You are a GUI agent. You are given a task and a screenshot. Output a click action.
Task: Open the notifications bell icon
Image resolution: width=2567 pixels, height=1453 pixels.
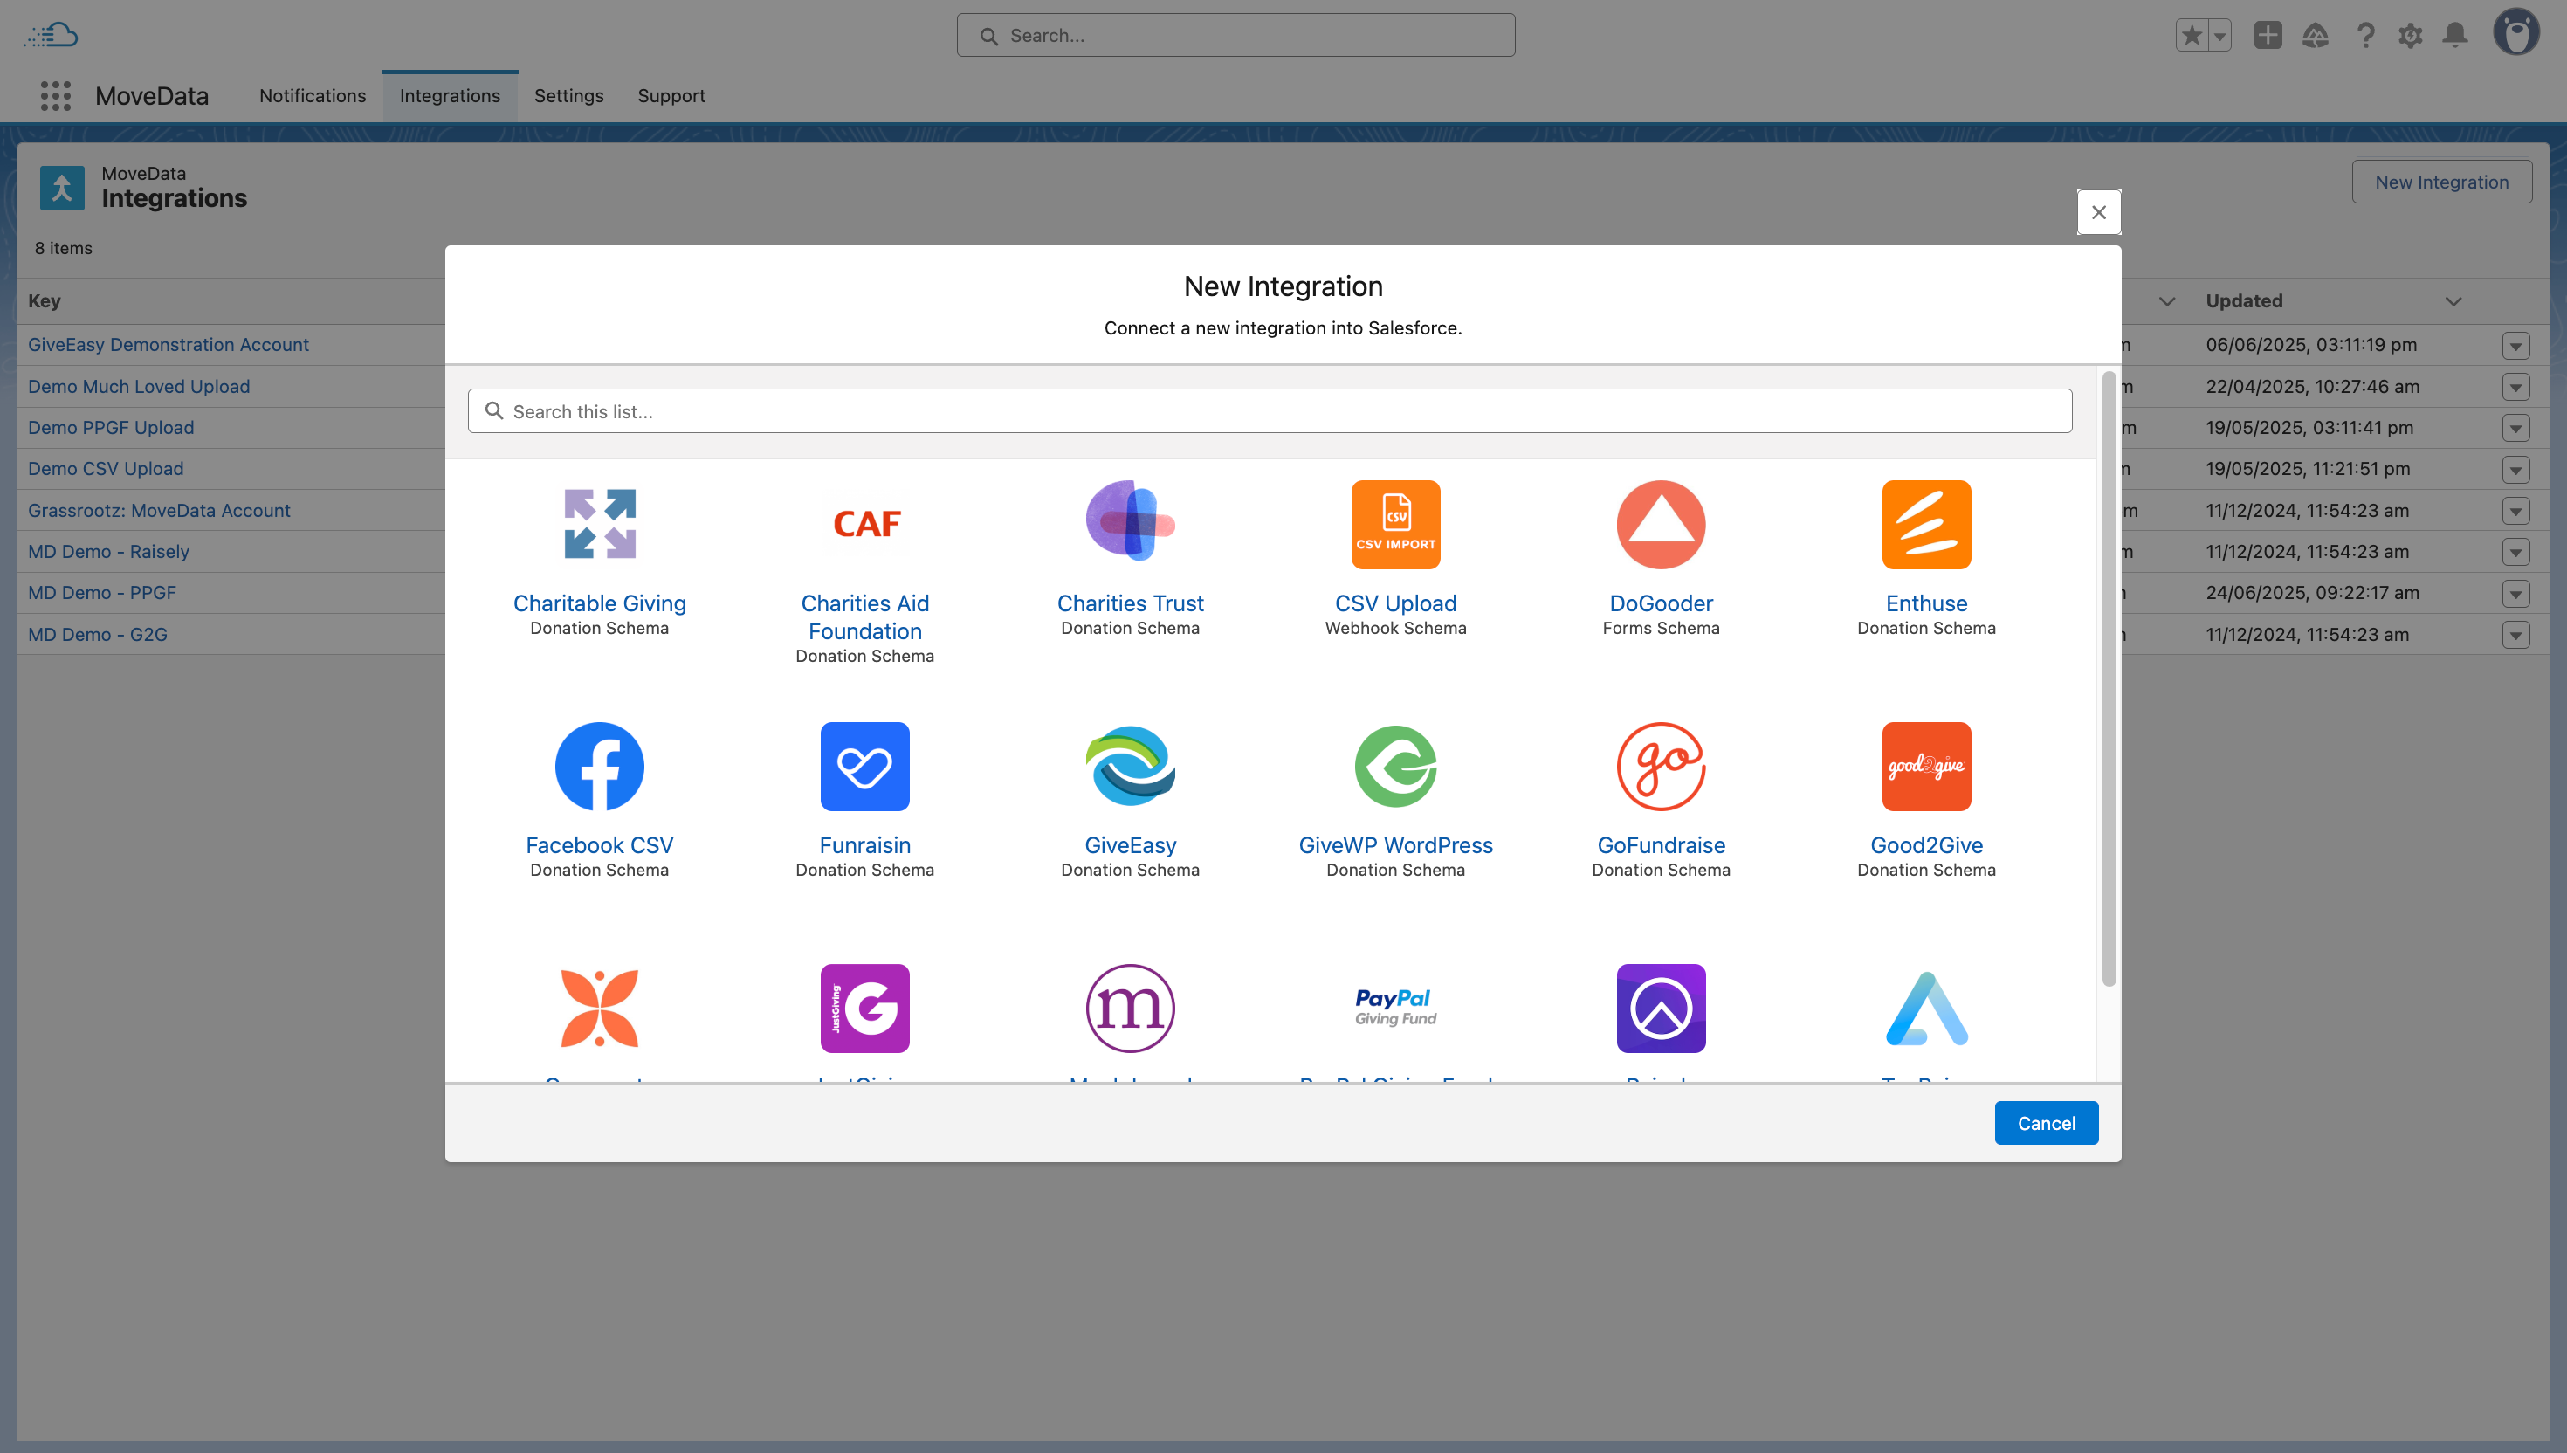(x=2454, y=36)
